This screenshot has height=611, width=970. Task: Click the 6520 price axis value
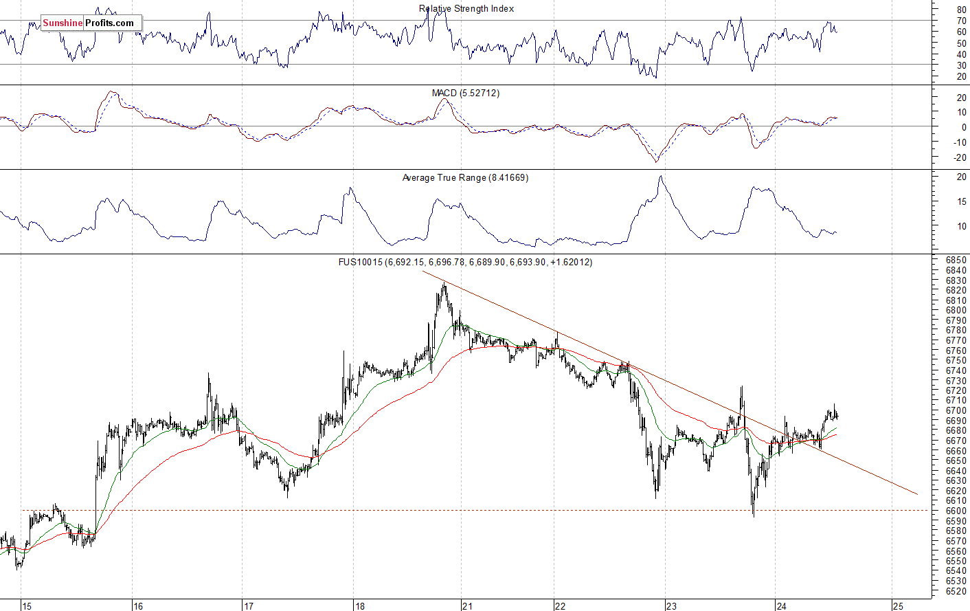pos(956,591)
